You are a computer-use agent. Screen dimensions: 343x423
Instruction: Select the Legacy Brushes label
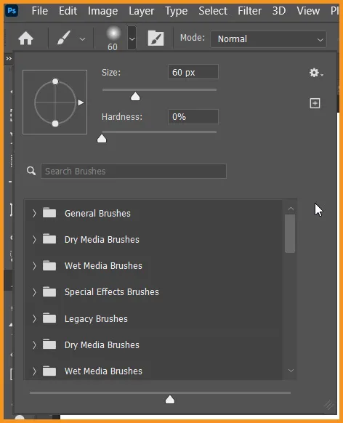[x=96, y=319]
